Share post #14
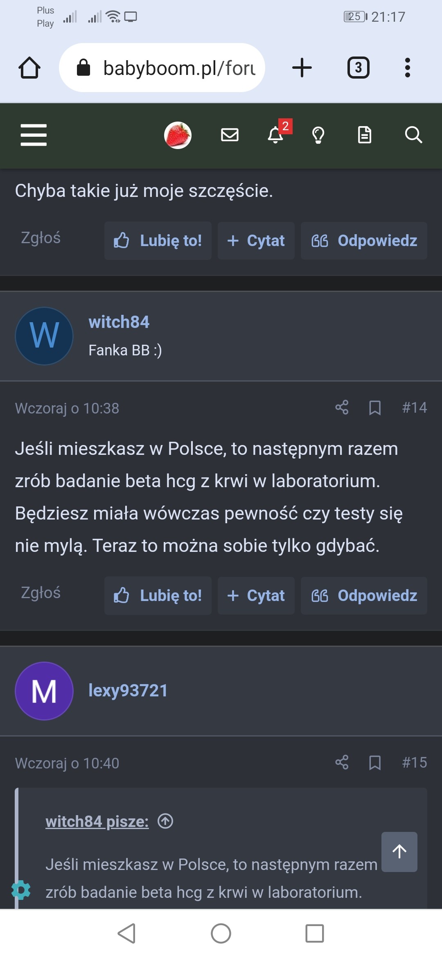 pos(342,407)
